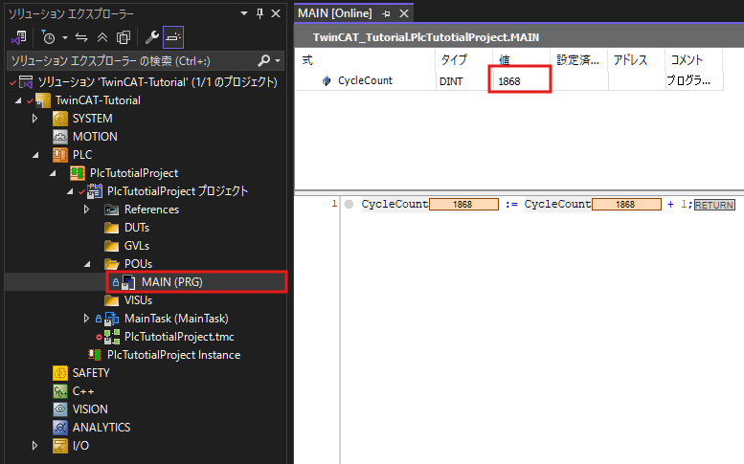The width and height of the screenshot is (744, 464).
Task: Click the Pending Changes filter clock icon
Action: click(49, 37)
